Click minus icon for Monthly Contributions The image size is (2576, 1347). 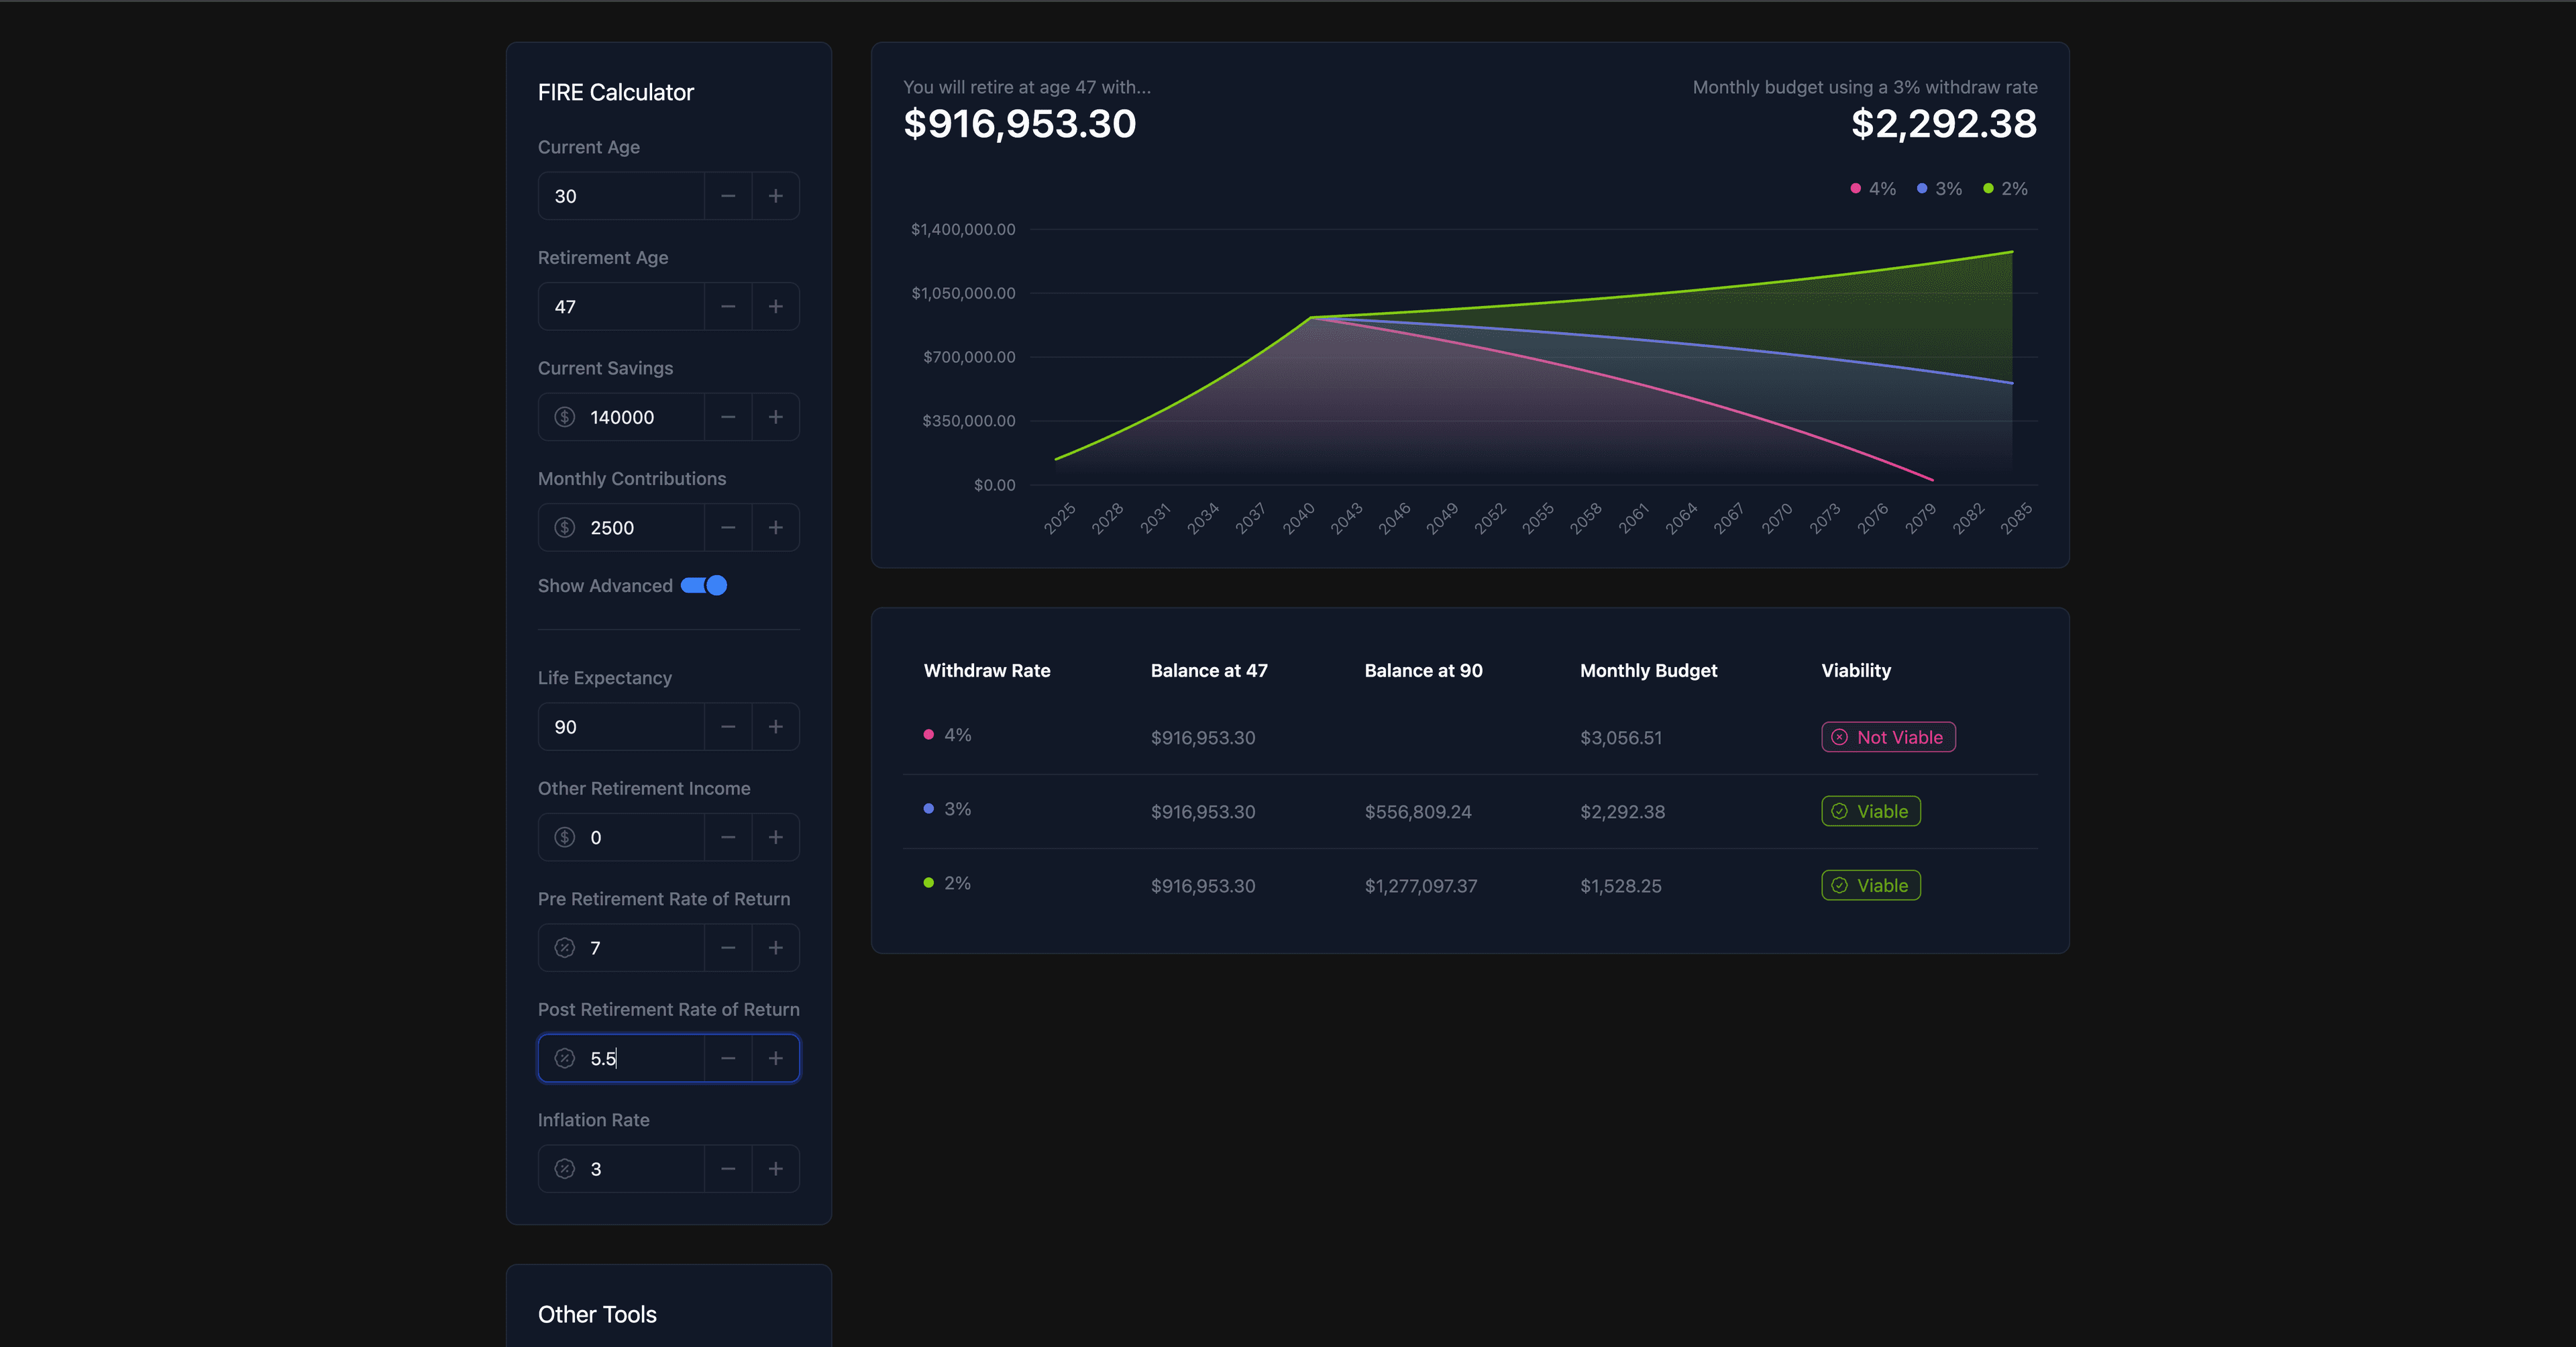tap(728, 528)
